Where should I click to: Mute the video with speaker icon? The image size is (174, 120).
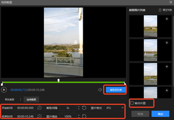pyautogui.click(x=100, y=90)
